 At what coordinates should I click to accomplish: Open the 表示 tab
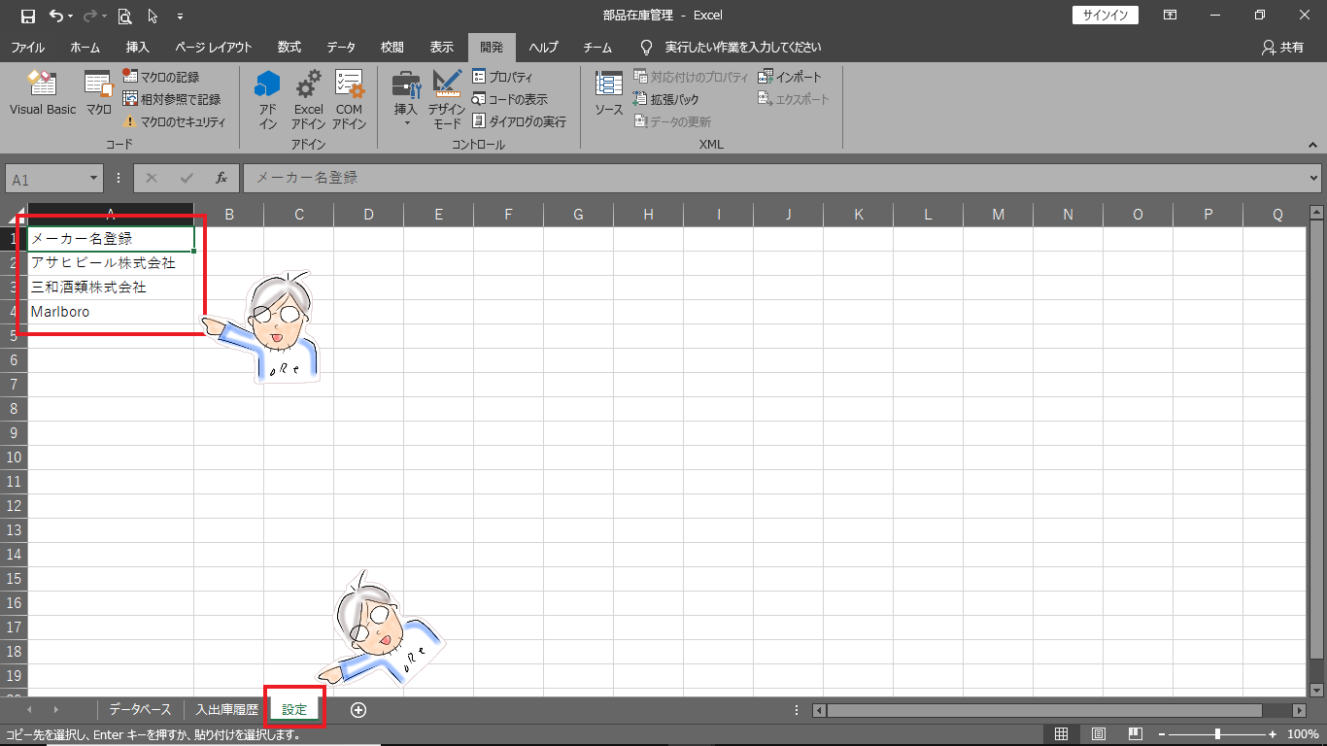point(442,47)
